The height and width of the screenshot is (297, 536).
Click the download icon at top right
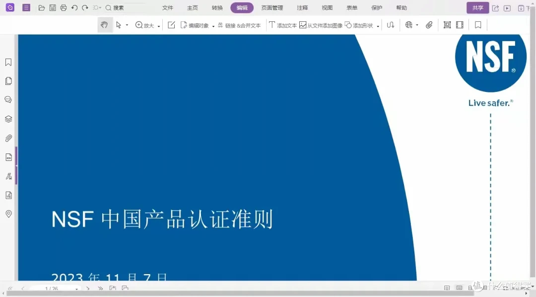(x=521, y=8)
